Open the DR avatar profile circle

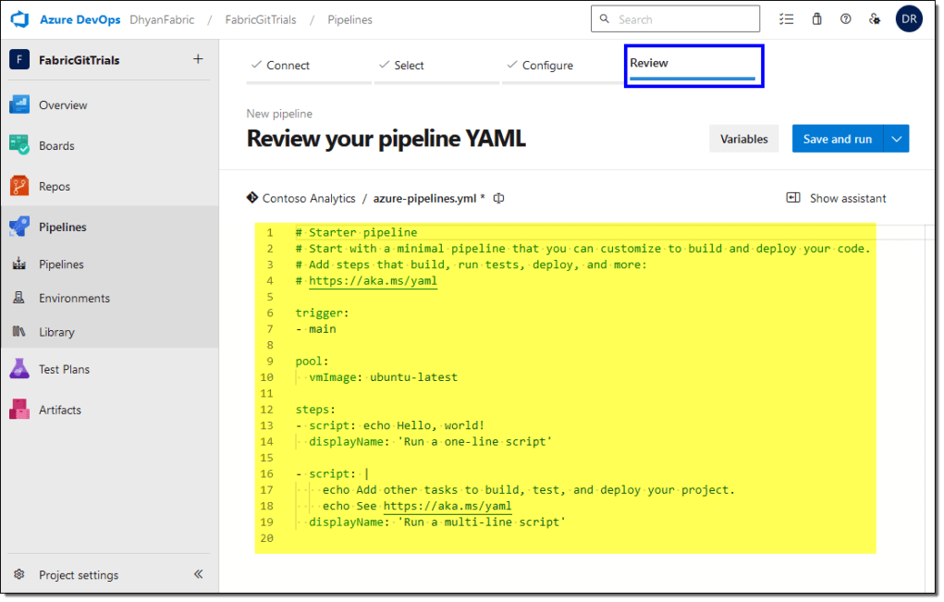909,18
